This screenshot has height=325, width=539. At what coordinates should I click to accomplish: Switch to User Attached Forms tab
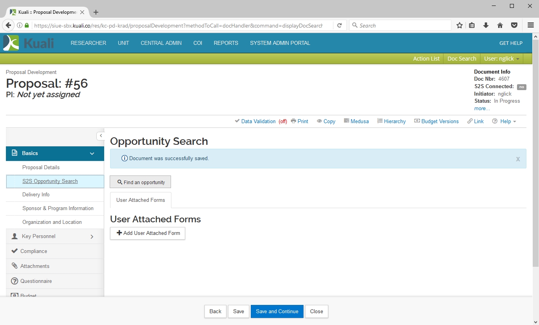click(x=140, y=200)
